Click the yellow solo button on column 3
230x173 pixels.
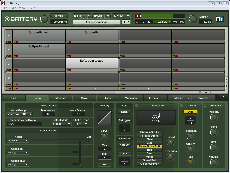[x=121, y=88]
